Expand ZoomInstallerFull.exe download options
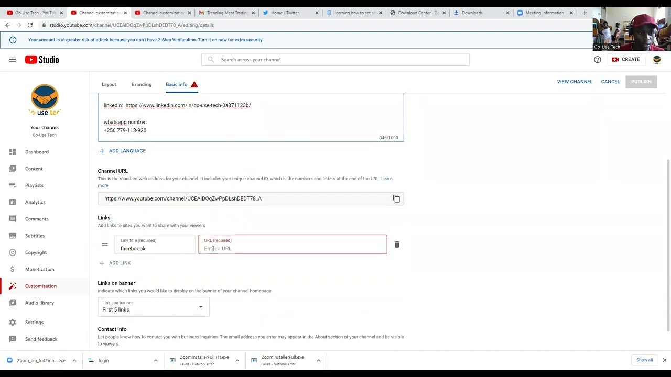 pos(318,360)
